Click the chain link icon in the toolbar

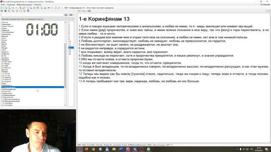click(x=59, y=8)
